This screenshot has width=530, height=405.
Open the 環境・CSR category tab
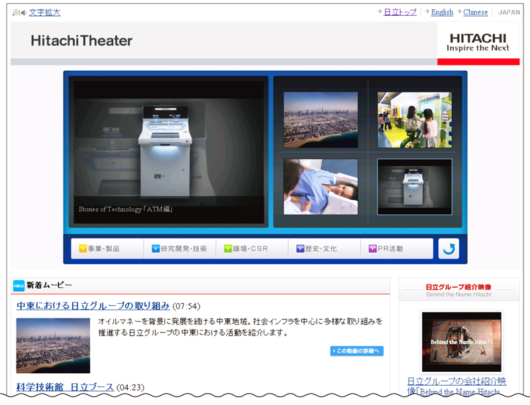pyautogui.click(x=252, y=249)
